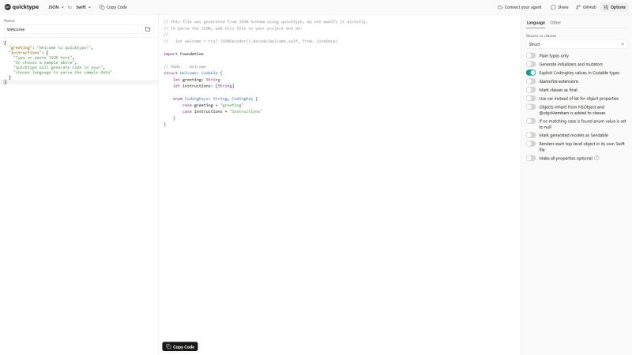632x355 pixels.
Task: Open the Struct or classes dropdown
Action: coord(577,44)
